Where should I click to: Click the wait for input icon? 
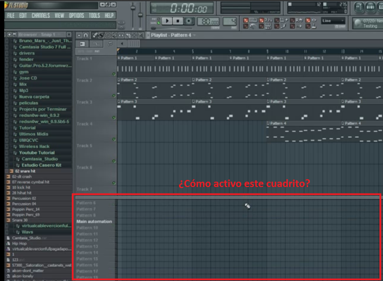click(268, 26)
